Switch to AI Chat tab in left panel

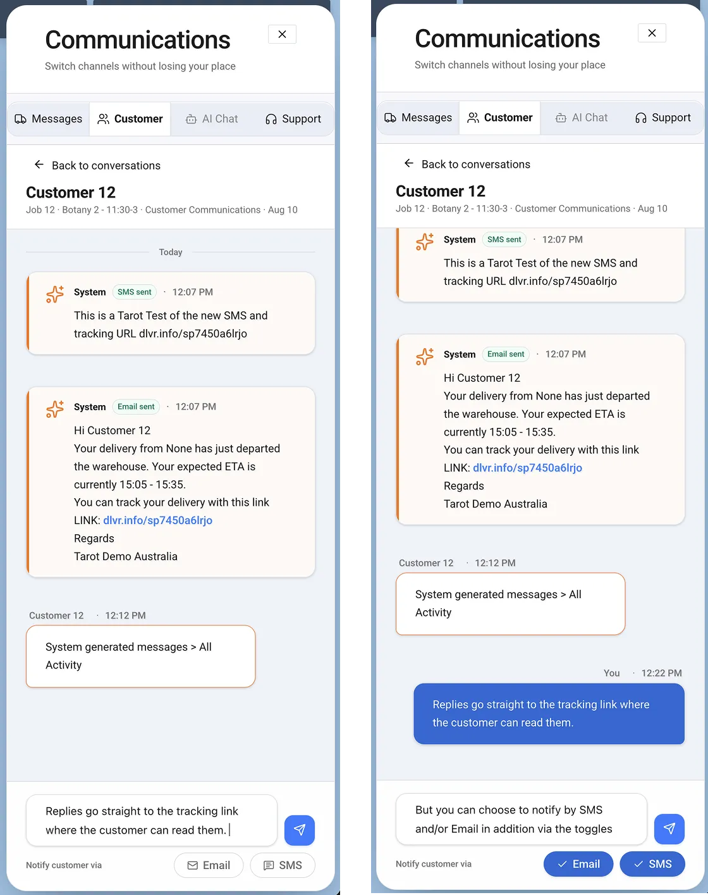click(212, 119)
